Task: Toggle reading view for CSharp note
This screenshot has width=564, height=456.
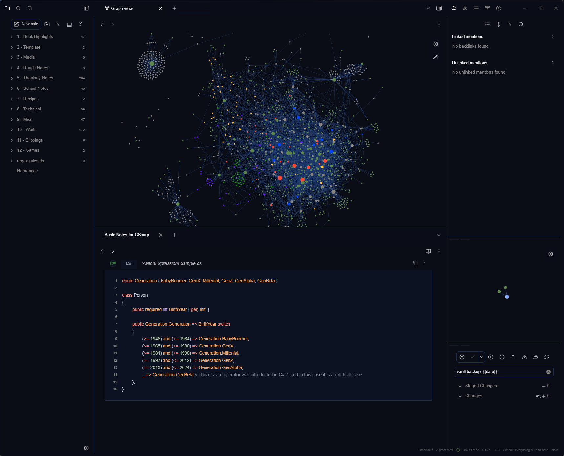Action: point(428,251)
